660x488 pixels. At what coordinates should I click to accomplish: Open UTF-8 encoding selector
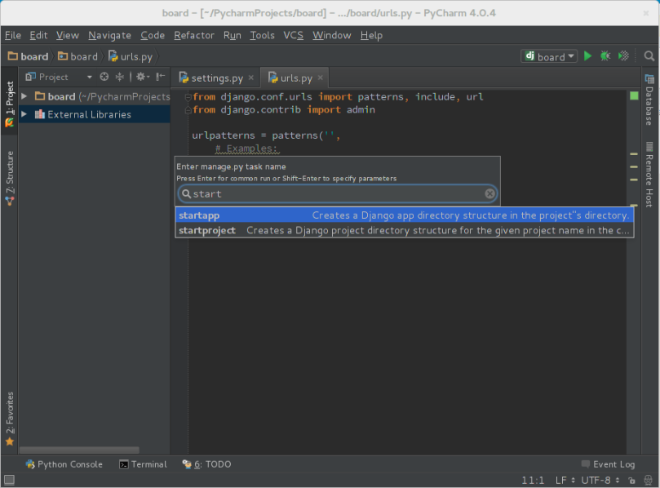[x=600, y=480]
